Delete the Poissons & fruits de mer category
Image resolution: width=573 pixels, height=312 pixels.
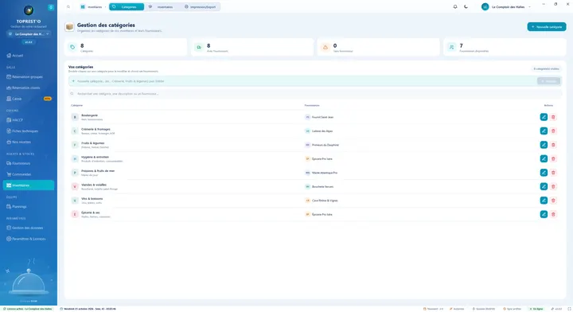tap(553, 173)
